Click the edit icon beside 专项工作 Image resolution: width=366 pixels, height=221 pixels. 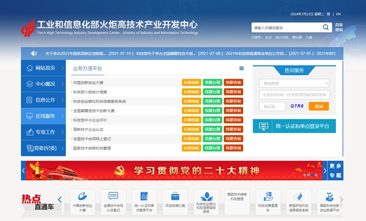pyautogui.click(x=30, y=132)
